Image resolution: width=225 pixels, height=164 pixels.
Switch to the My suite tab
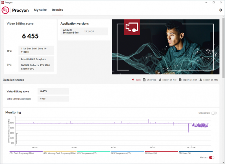[40, 10]
